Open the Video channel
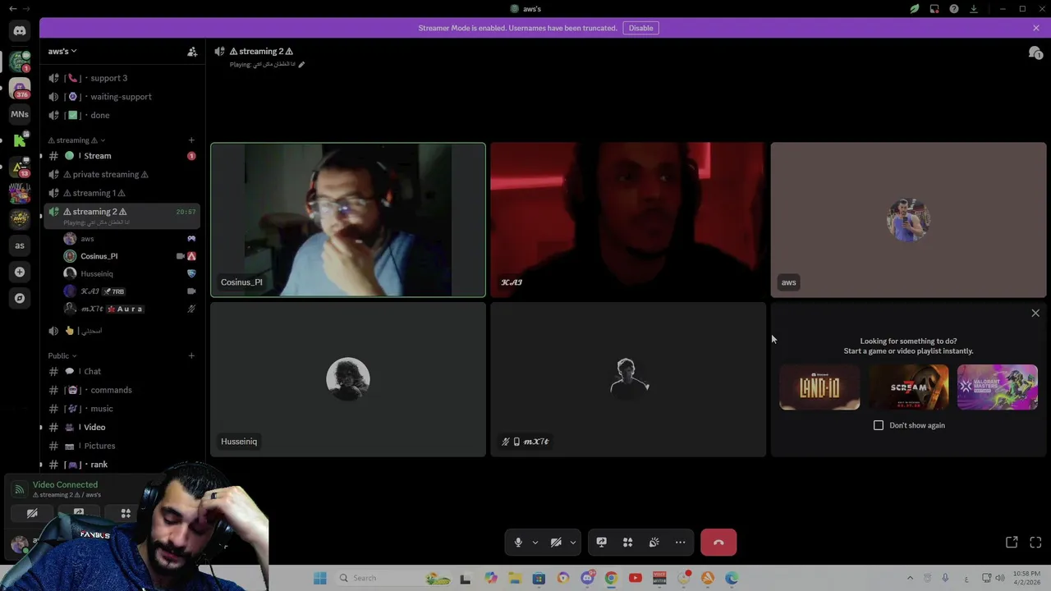This screenshot has height=591, width=1051. tap(122, 428)
